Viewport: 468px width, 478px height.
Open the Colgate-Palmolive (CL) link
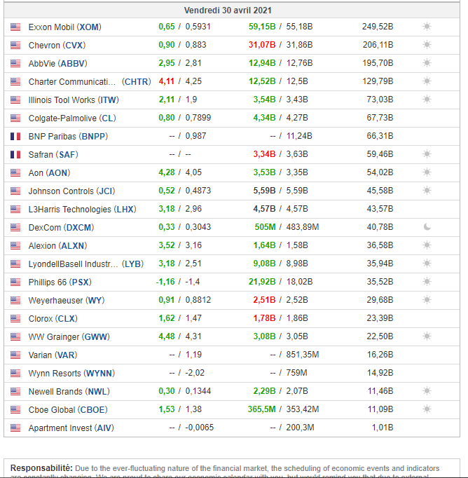(x=72, y=118)
